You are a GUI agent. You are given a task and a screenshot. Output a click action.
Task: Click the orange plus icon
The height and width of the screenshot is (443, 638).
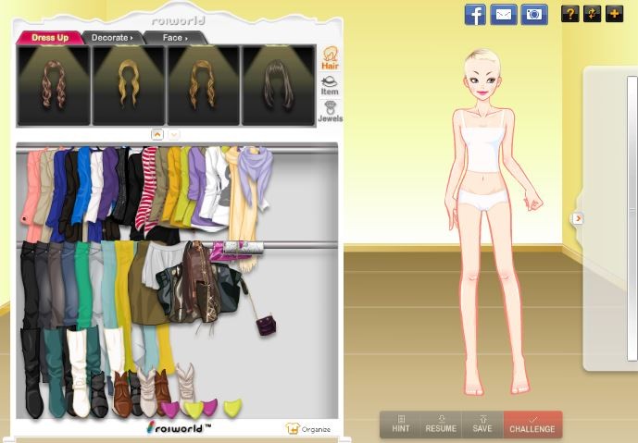(x=614, y=14)
